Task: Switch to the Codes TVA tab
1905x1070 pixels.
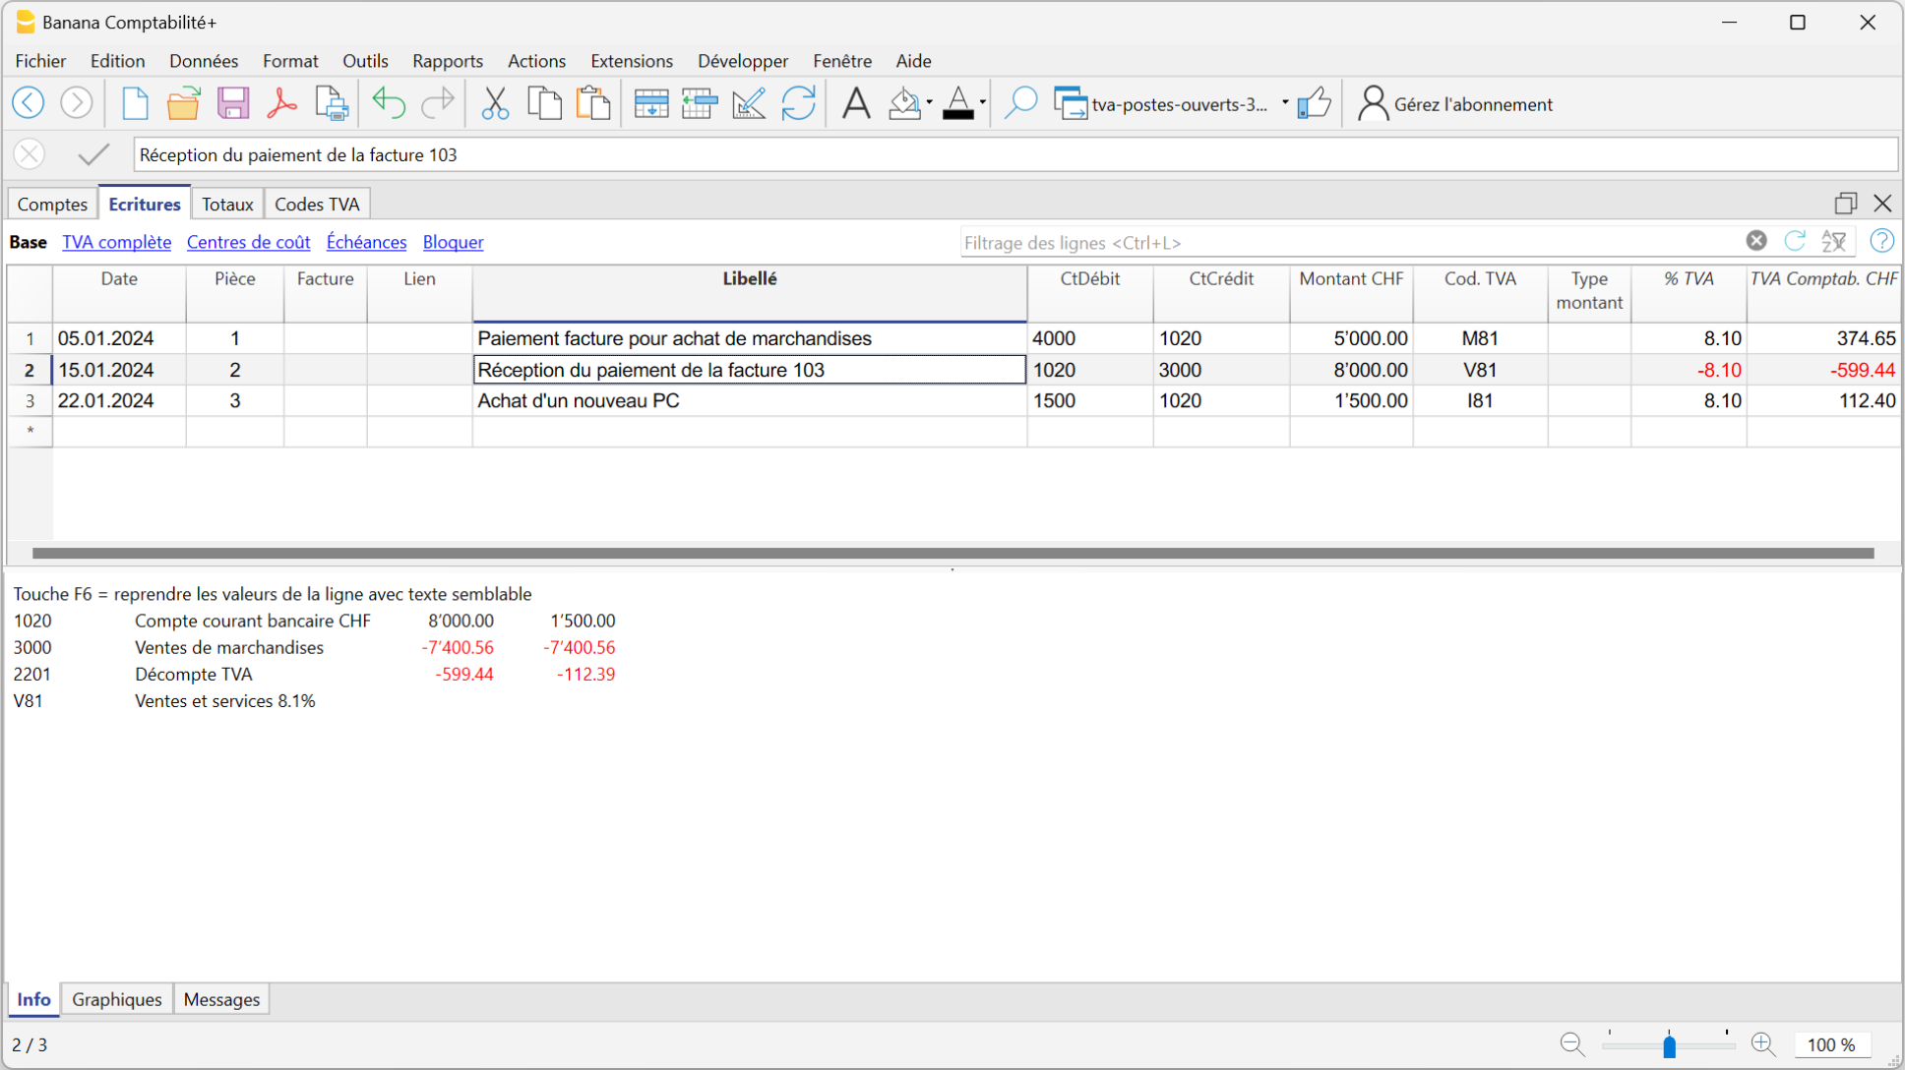Action: (x=317, y=204)
